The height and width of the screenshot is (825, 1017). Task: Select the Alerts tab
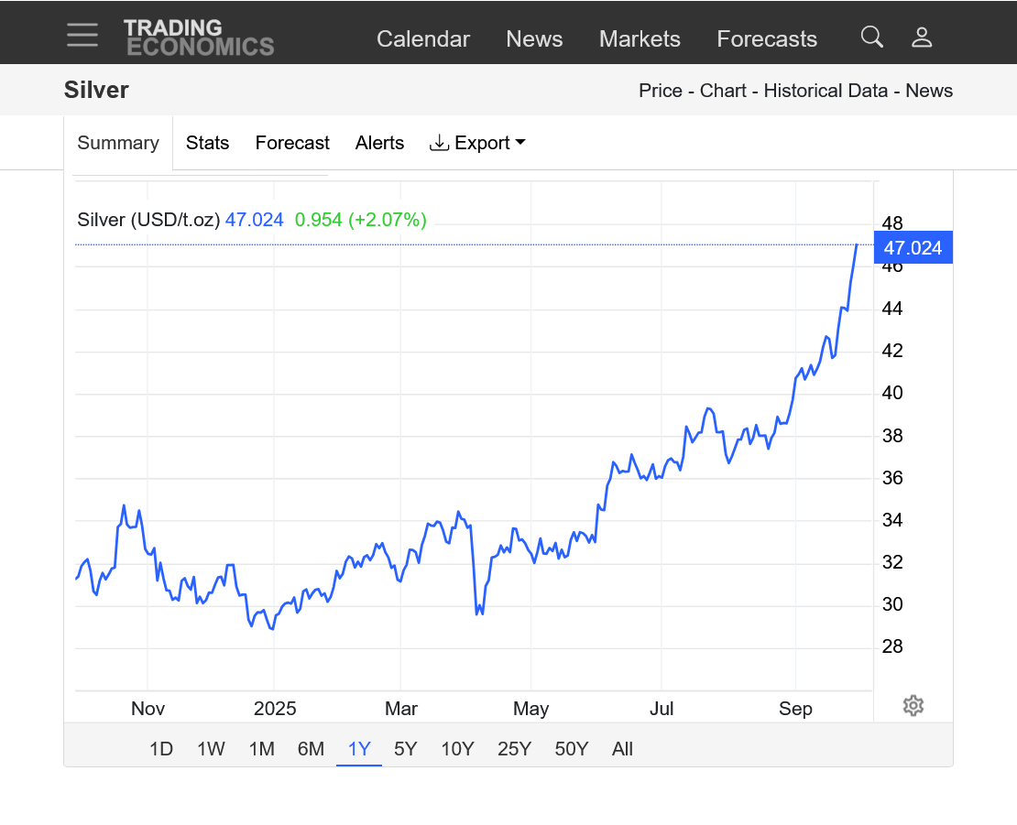point(379,143)
